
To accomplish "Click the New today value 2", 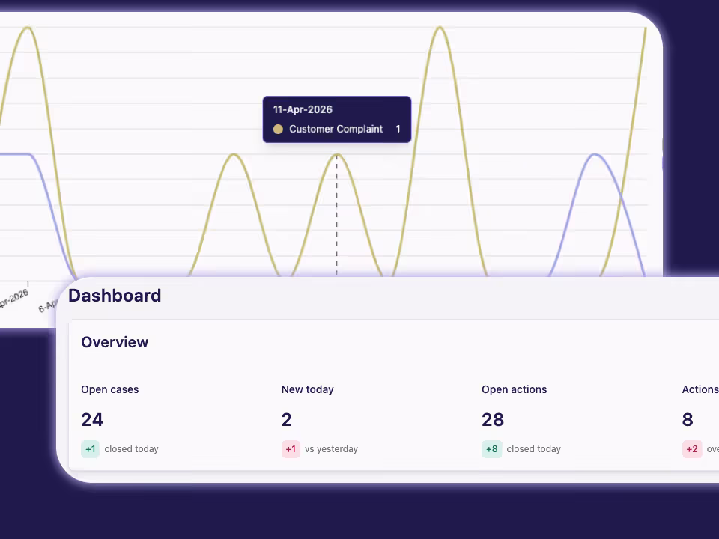I will coord(287,420).
